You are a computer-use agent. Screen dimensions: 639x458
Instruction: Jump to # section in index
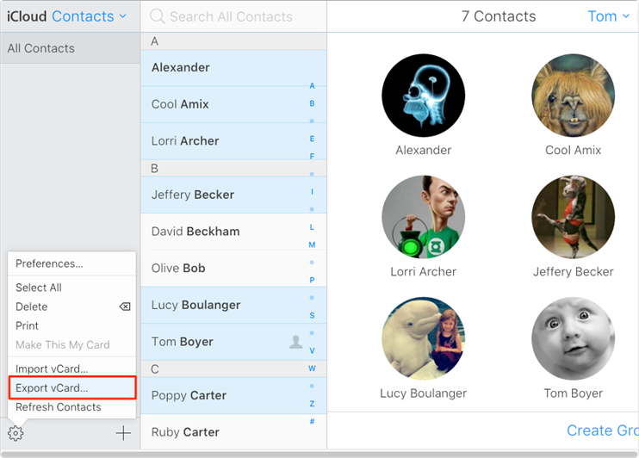tap(312, 421)
